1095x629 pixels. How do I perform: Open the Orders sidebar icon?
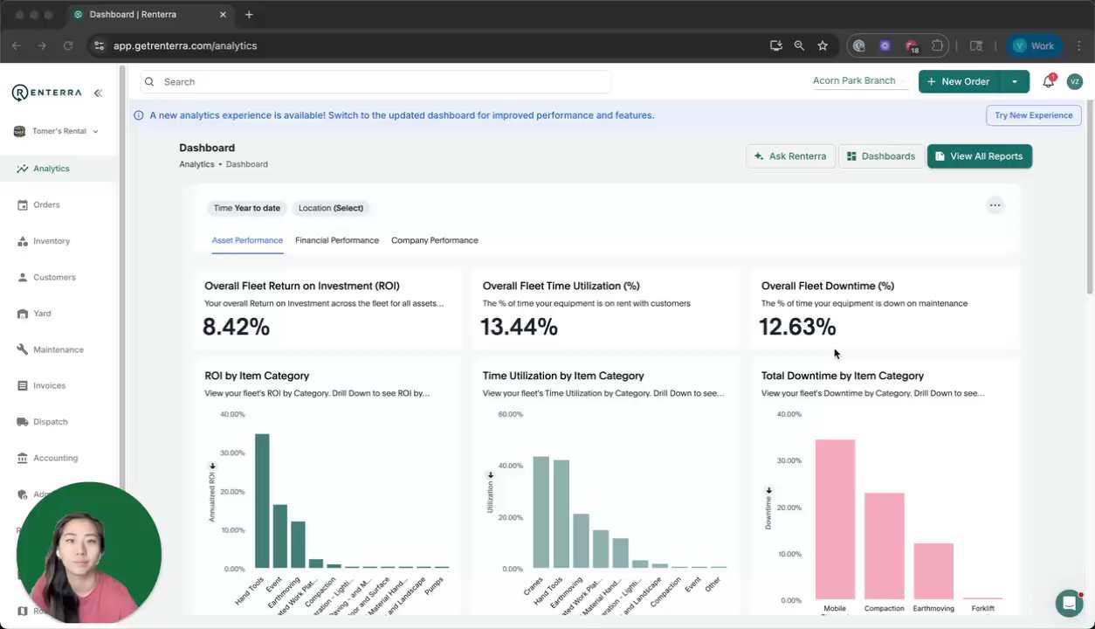23,204
